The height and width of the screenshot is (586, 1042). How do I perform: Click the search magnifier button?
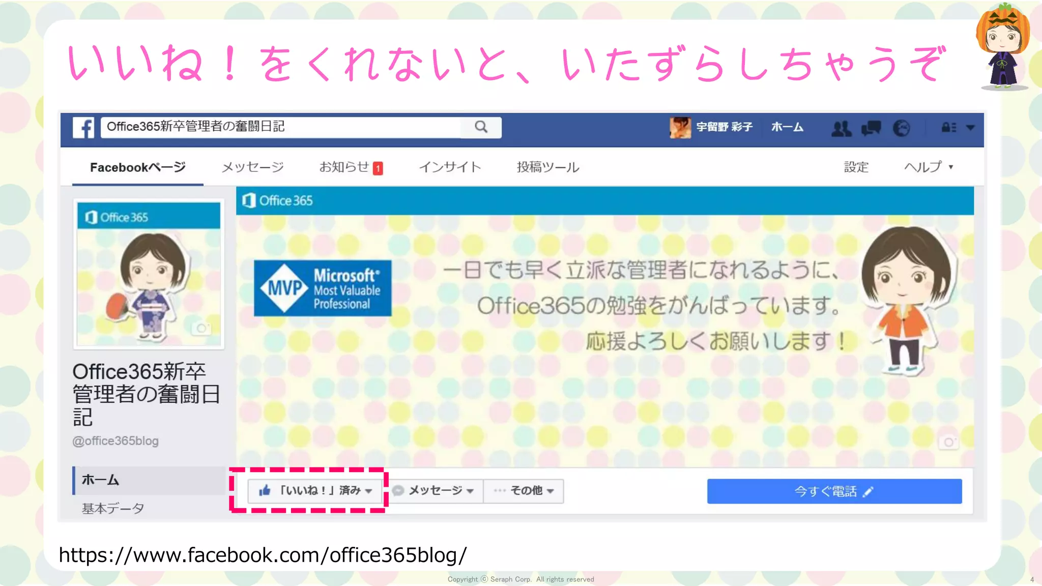pos(481,127)
